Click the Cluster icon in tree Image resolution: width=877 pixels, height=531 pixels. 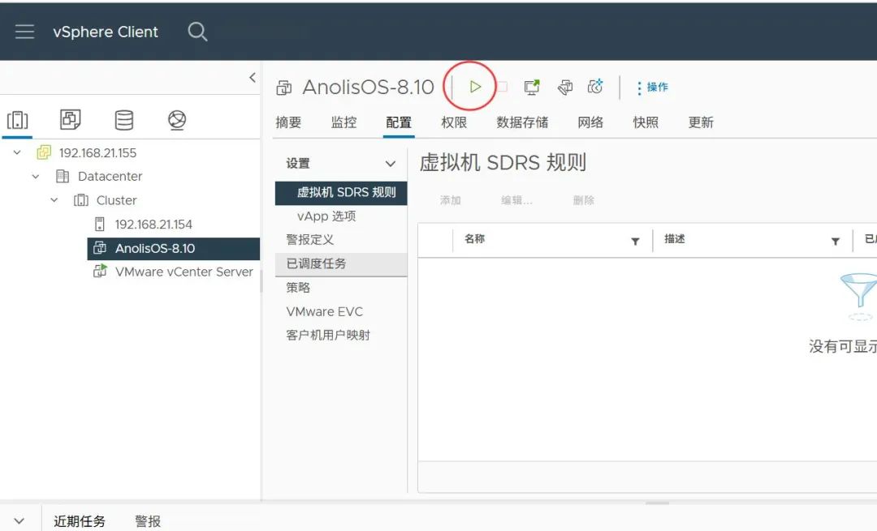coord(81,200)
